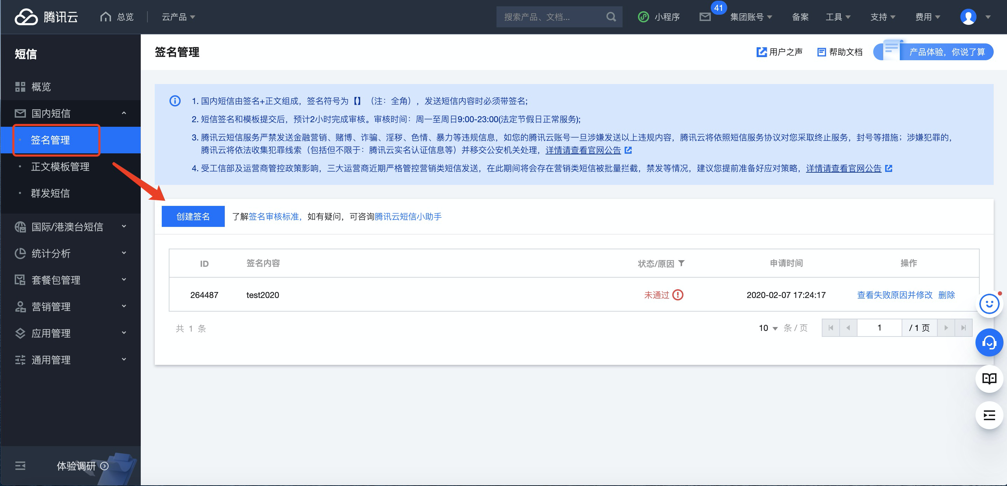Click the status filter funnel icon
Viewport: 1007px width, 486px height.
click(681, 263)
